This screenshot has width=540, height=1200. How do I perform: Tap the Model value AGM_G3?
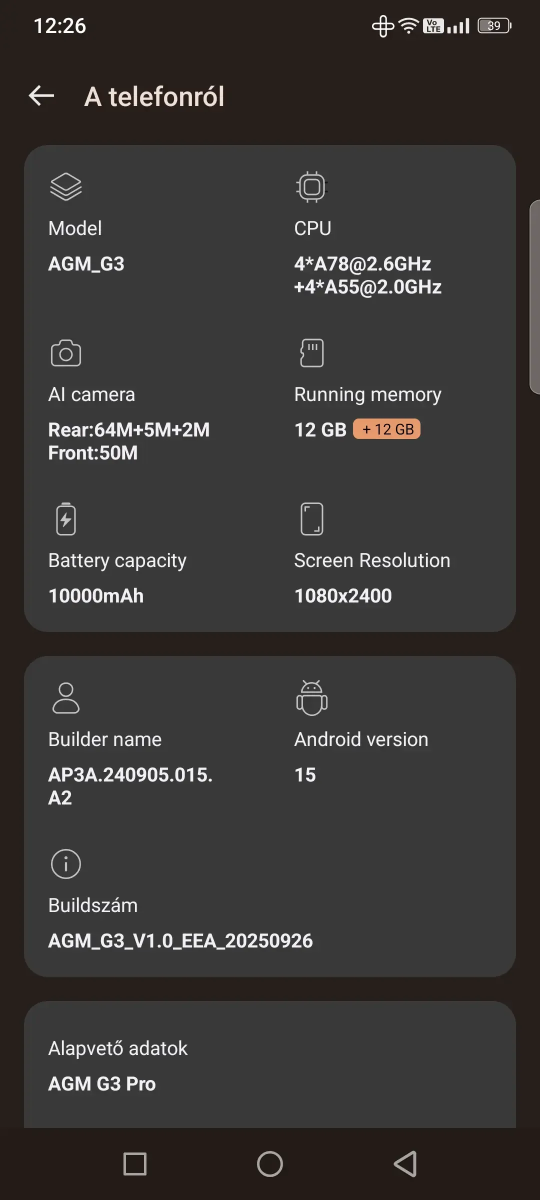(86, 263)
